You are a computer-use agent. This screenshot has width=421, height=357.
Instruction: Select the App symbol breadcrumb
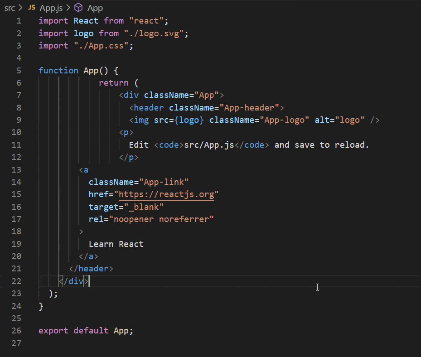(x=95, y=8)
